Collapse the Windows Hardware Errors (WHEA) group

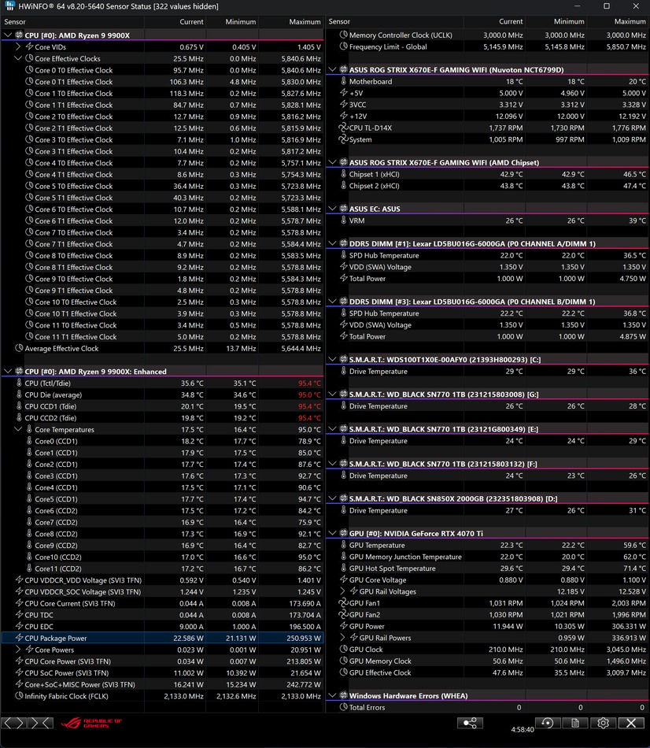[332, 695]
